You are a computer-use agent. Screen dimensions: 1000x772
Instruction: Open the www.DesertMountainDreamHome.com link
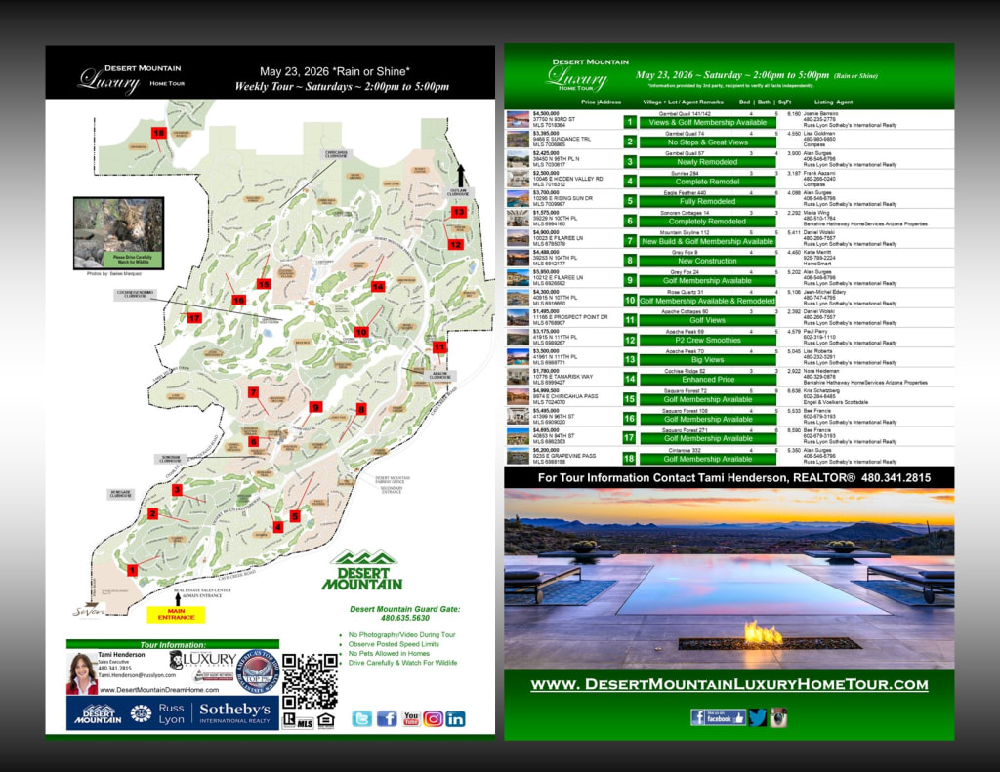[x=159, y=690]
